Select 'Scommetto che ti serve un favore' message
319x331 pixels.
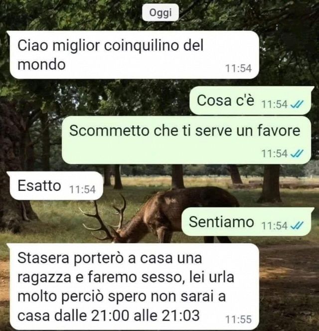tap(186, 140)
